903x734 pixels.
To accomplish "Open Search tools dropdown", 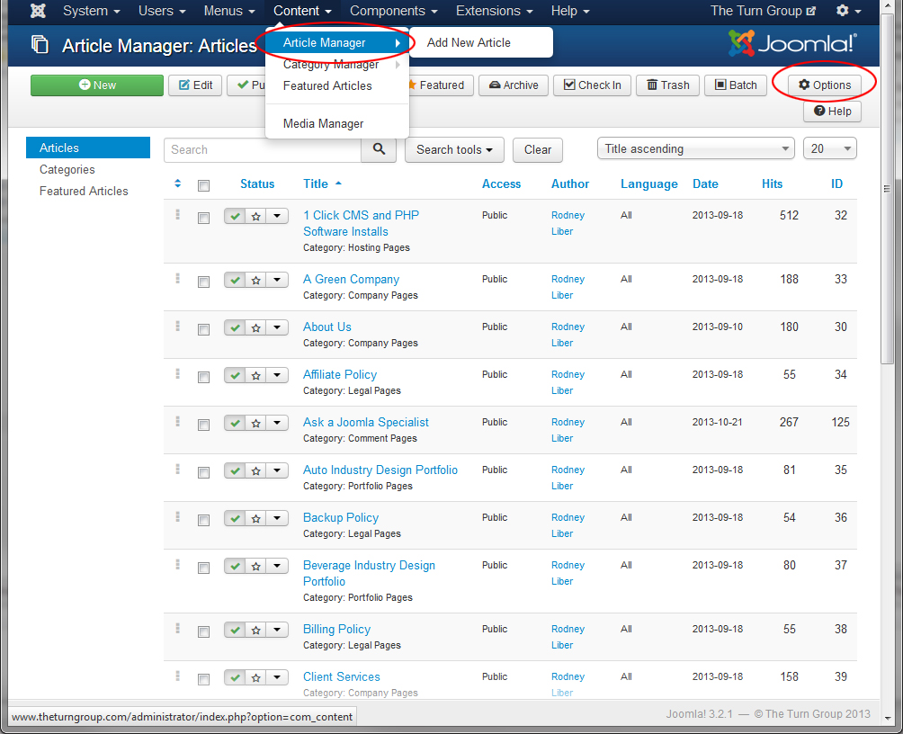I will (x=454, y=149).
